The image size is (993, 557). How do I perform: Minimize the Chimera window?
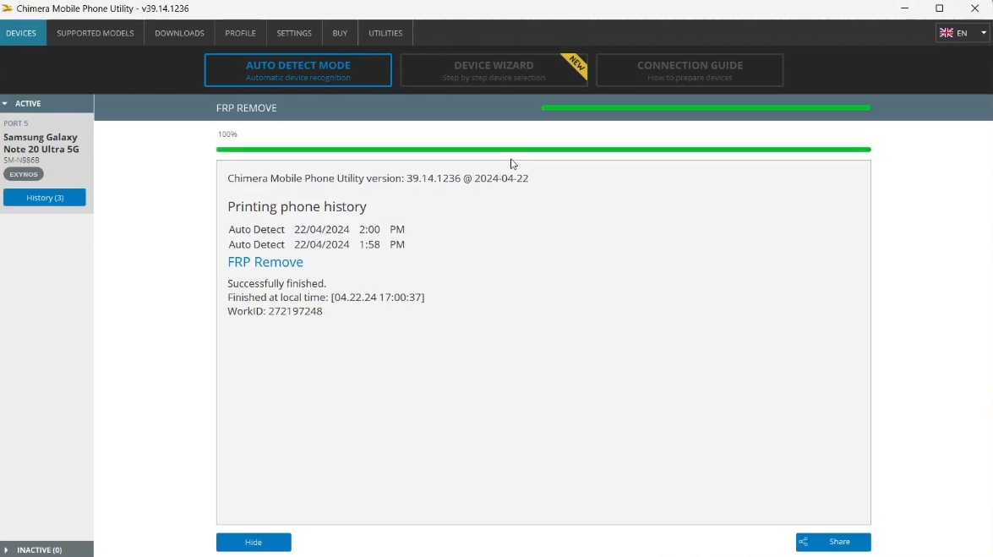[904, 8]
